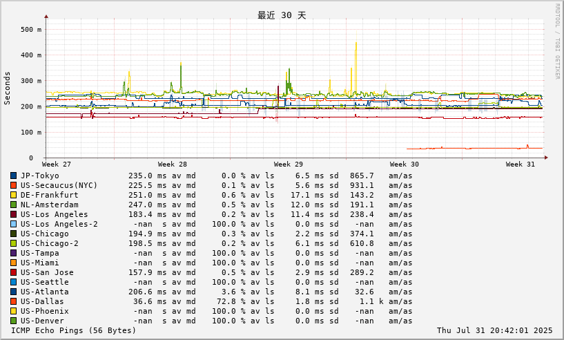Click the US-Chicago dark green swatch
564x340 pixels.
[x=13, y=234]
